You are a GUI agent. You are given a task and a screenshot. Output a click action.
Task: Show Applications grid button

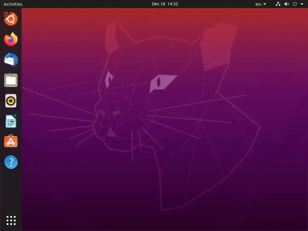tap(11, 220)
